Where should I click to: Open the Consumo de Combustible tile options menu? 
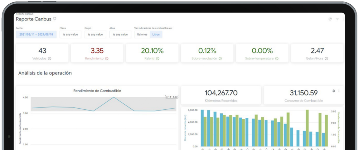pos(339,91)
